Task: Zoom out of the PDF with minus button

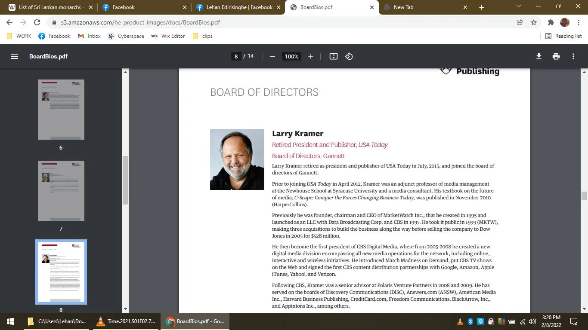Action: pos(272,56)
